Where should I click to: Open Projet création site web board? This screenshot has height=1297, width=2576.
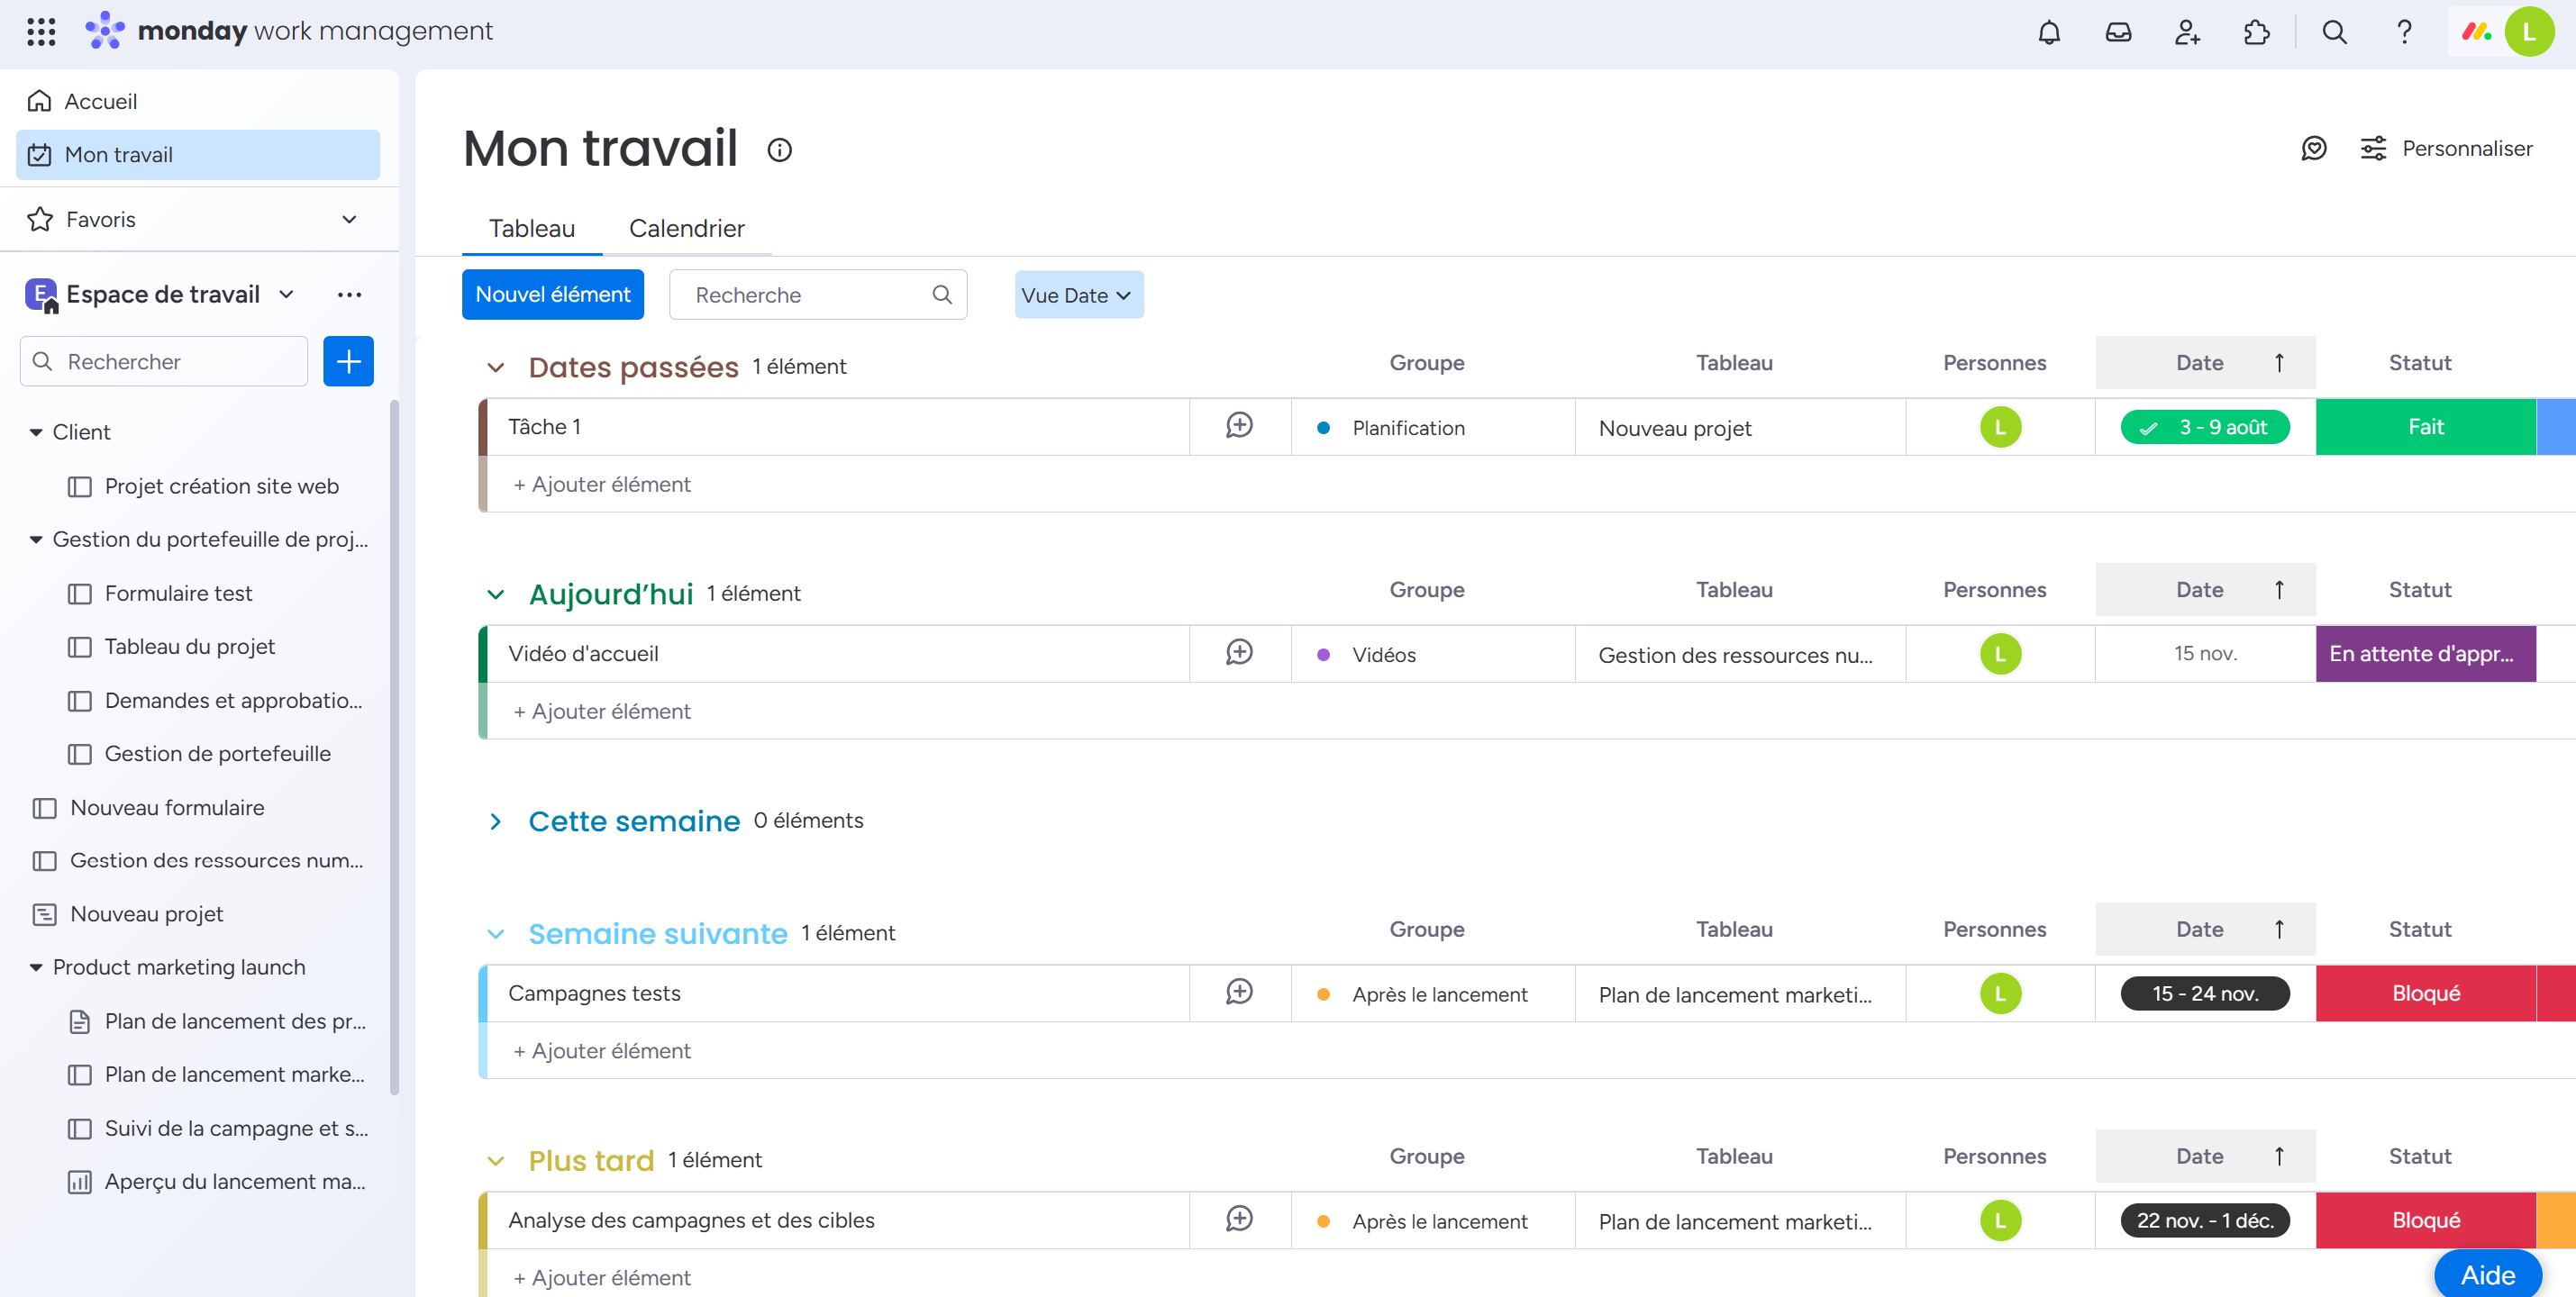[220, 486]
